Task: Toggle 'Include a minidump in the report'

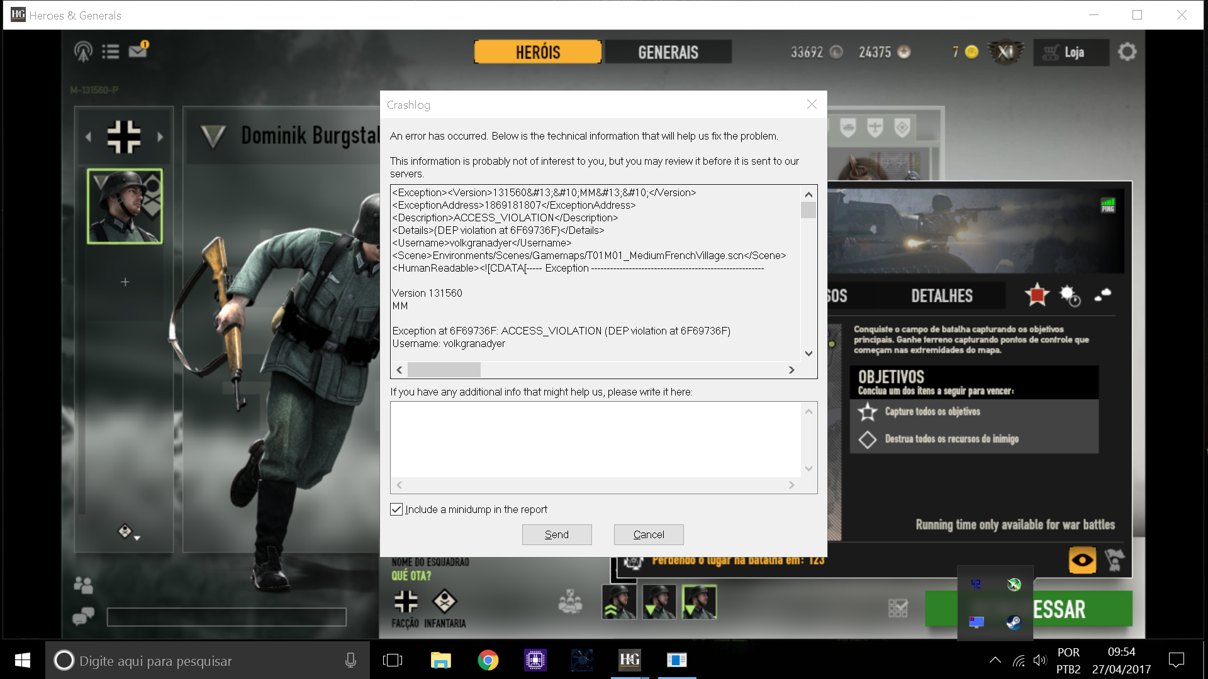Action: point(396,509)
